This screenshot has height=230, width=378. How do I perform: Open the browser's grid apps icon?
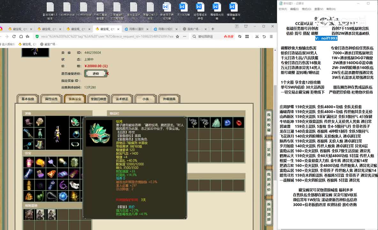[x=247, y=36]
